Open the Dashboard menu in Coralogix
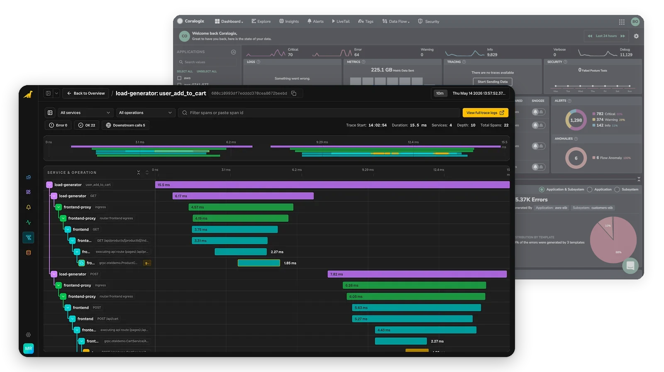 pyautogui.click(x=229, y=22)
